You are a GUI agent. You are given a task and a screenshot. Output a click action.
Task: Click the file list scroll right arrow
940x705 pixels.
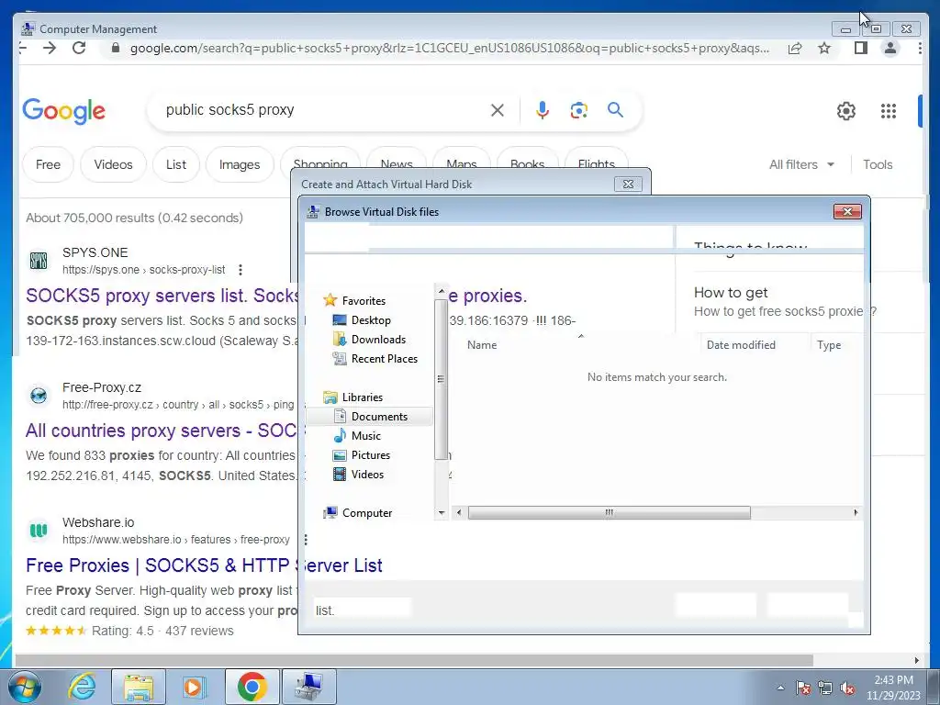point(856,512)
